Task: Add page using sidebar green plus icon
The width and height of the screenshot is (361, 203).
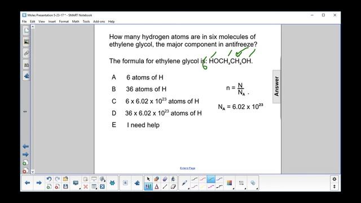Action: coord(25,163)
